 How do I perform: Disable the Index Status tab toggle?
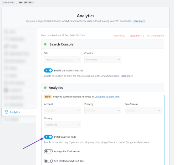(x=48, y=70)
